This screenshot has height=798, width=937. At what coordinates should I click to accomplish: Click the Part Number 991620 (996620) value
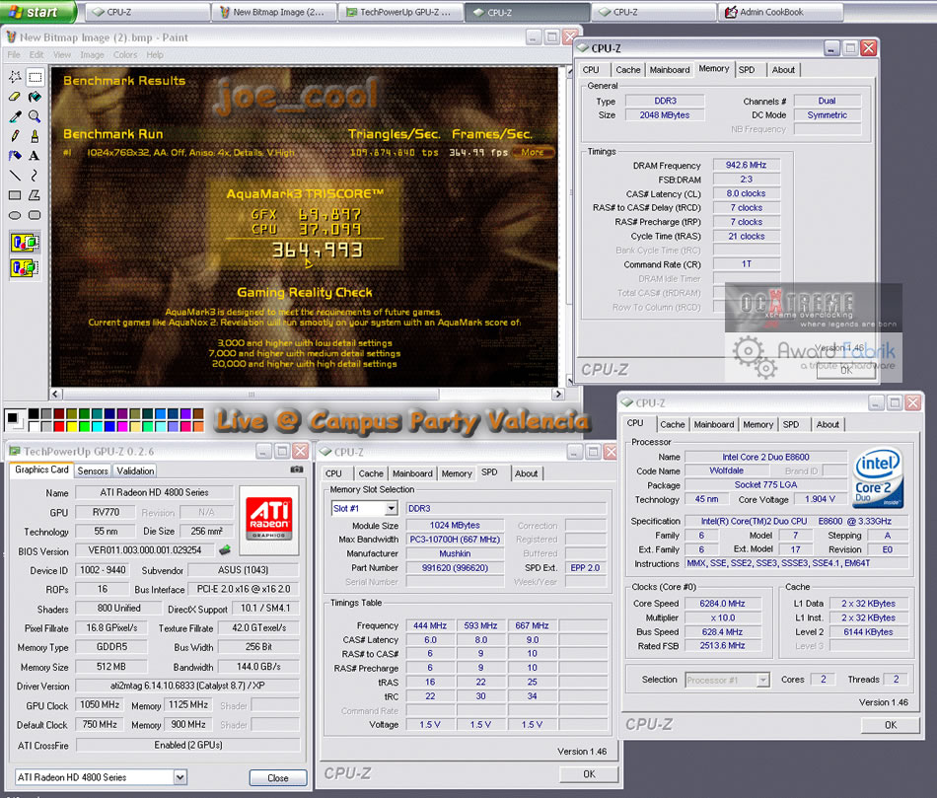tap(455, 568)
